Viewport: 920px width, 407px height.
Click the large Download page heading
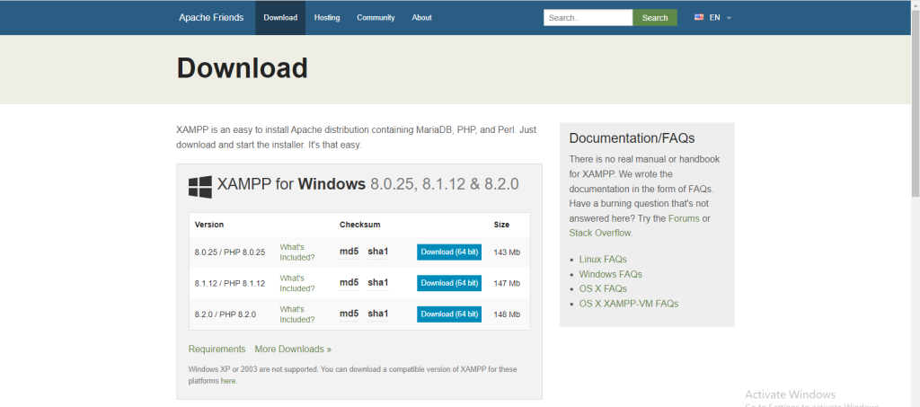tap(243, 68)
